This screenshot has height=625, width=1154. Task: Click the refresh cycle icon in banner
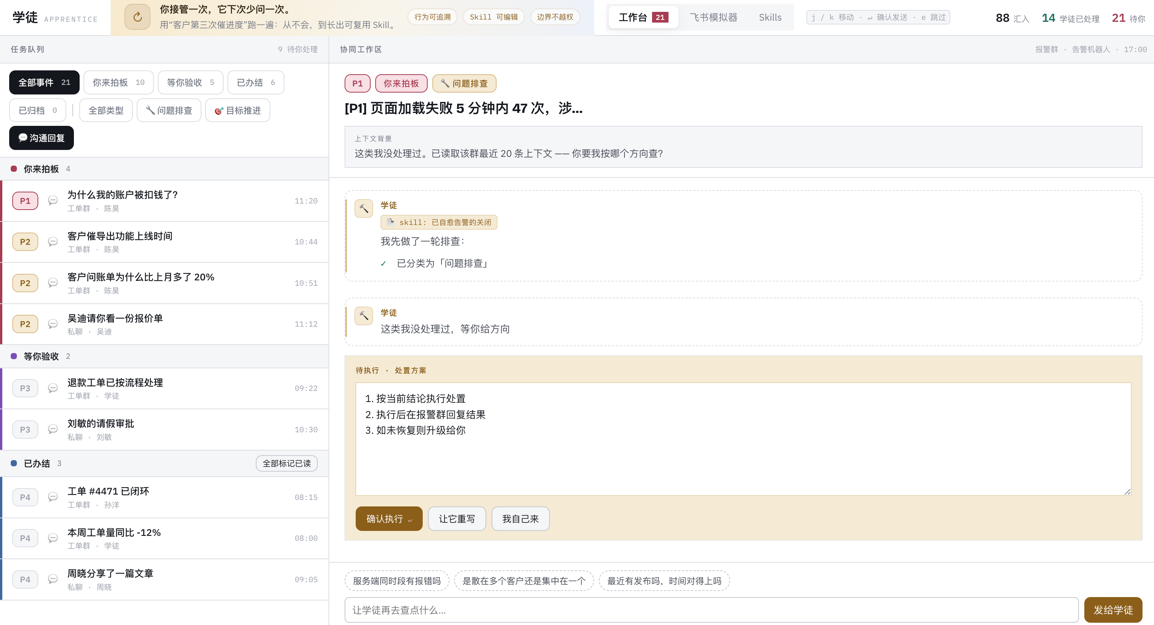point(137,17)
